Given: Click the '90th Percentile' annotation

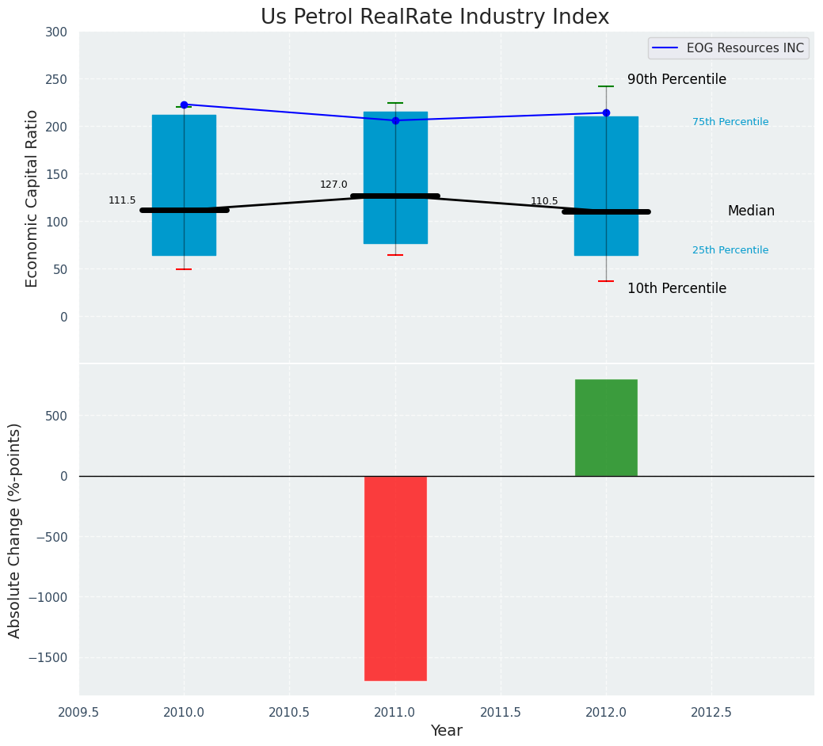Looking at the screenshot, I should pos(676,80).
